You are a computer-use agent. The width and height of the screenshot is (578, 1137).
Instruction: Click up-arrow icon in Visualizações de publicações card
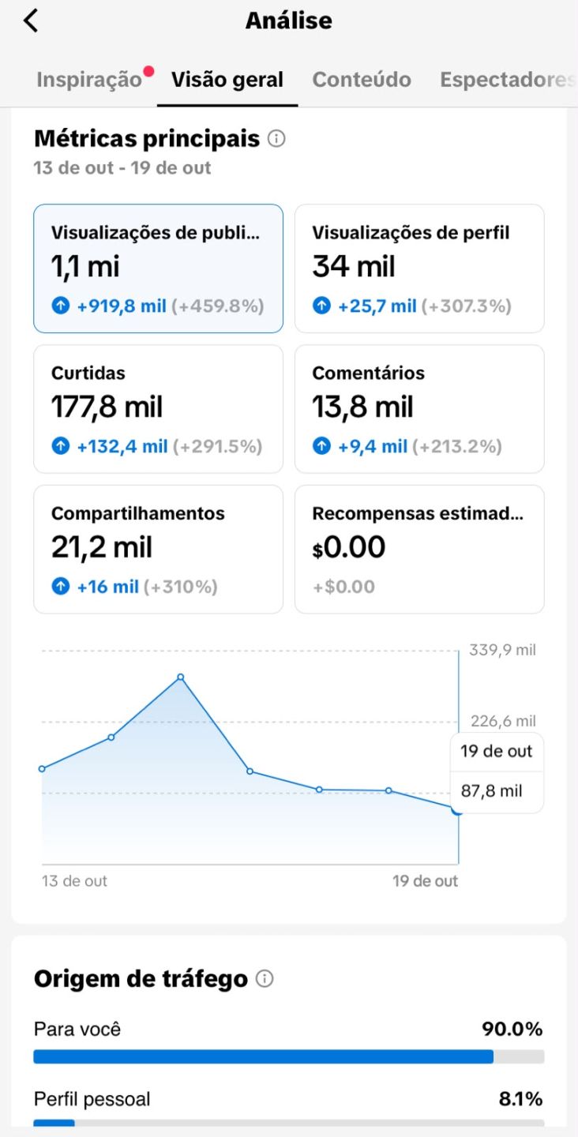[x=61, y=306]
